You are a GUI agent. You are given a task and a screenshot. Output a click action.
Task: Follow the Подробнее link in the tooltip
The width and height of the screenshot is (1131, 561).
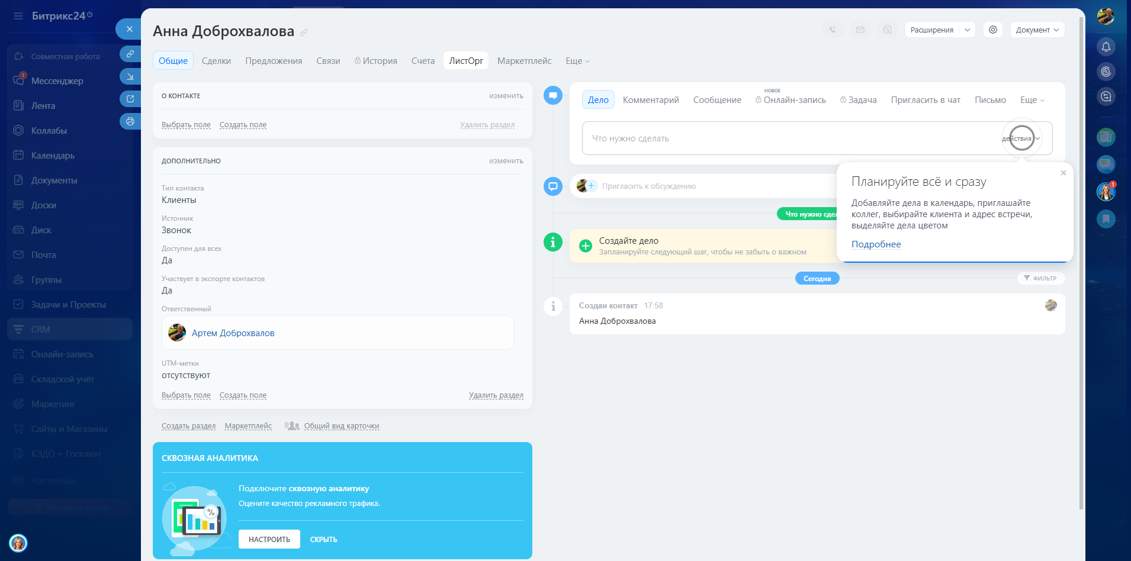(x=876, y=244)
